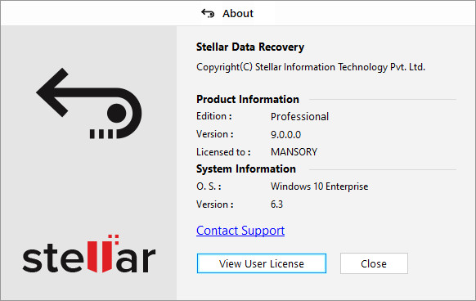
Task: Click the large recovery arrow logo
Action: tap(89, 103)
